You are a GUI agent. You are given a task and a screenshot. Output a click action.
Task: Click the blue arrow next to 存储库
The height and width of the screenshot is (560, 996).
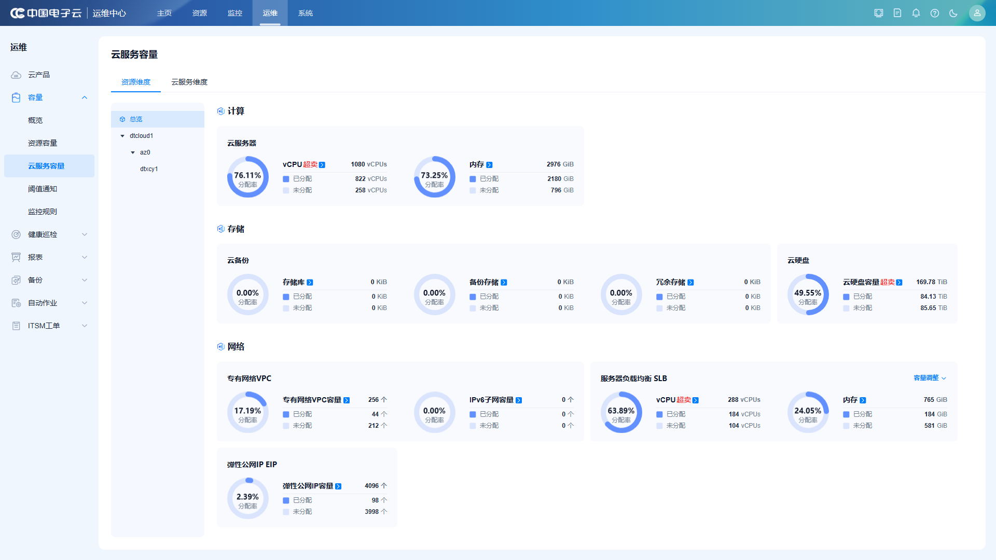[310, 283]
